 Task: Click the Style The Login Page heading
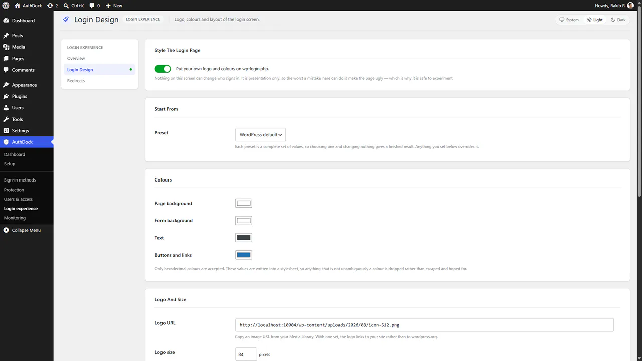178,50
